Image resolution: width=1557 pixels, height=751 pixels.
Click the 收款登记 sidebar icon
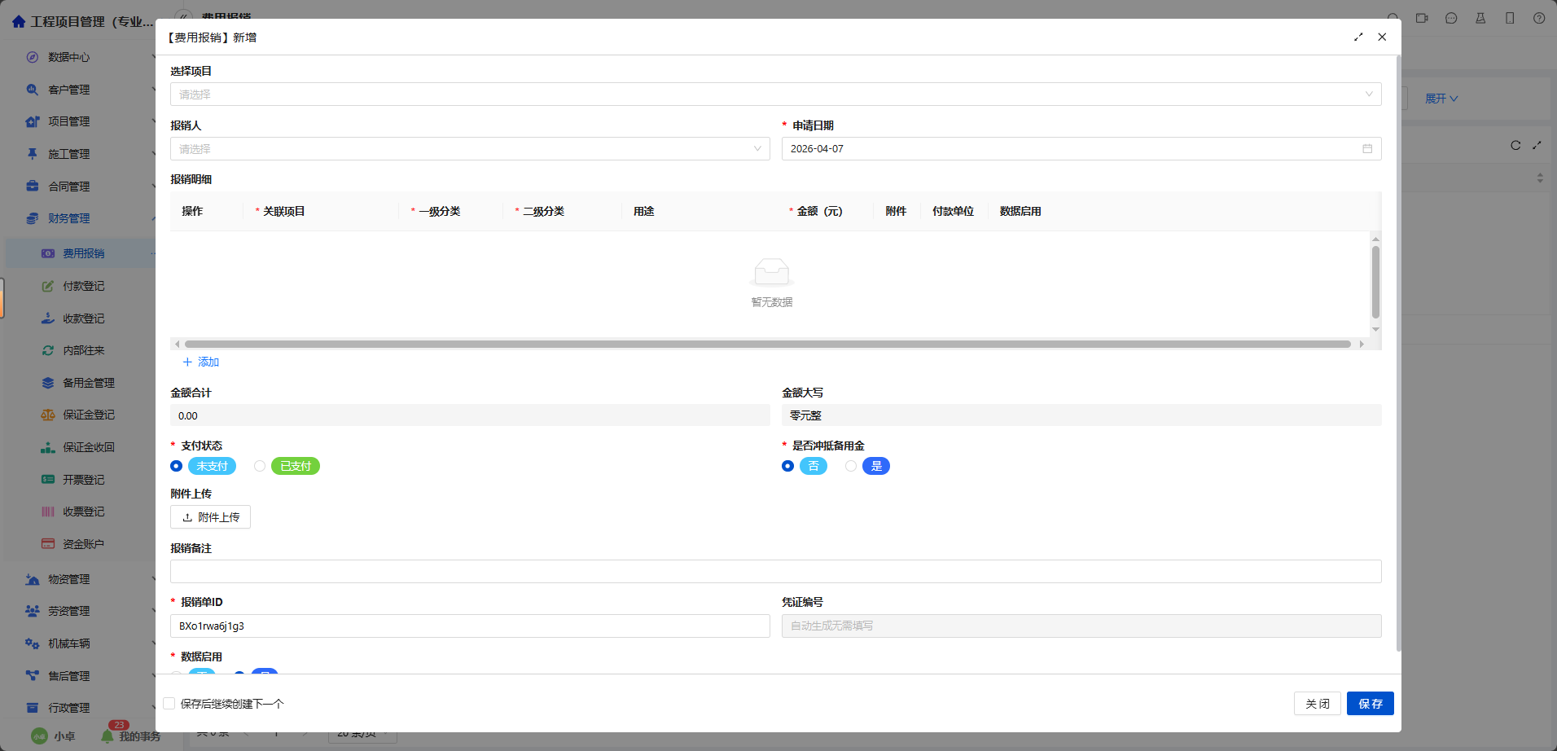click(48, 318)
